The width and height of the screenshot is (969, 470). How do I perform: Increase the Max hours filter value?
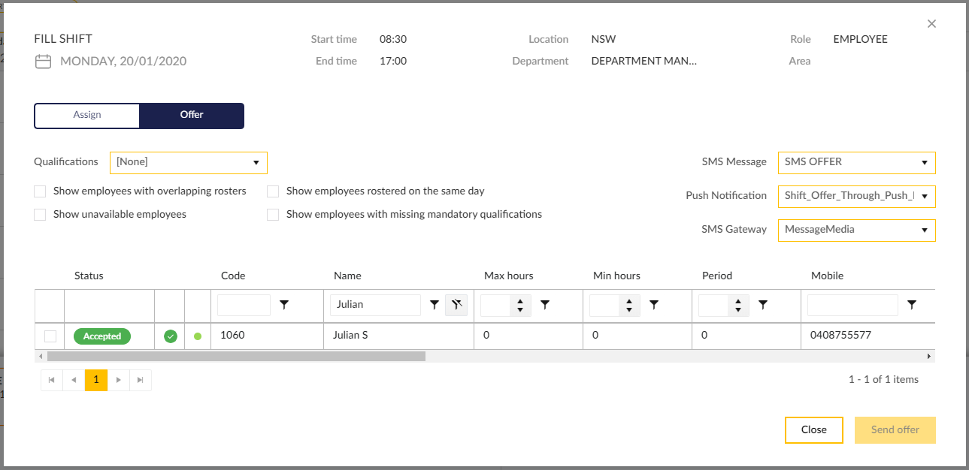520,300
